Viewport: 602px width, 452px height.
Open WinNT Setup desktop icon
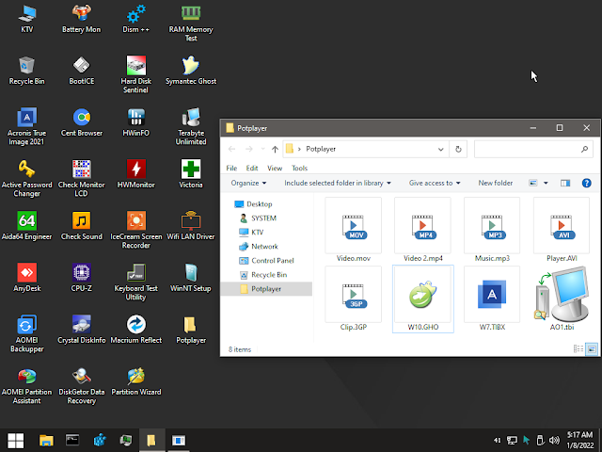[191, 278]
